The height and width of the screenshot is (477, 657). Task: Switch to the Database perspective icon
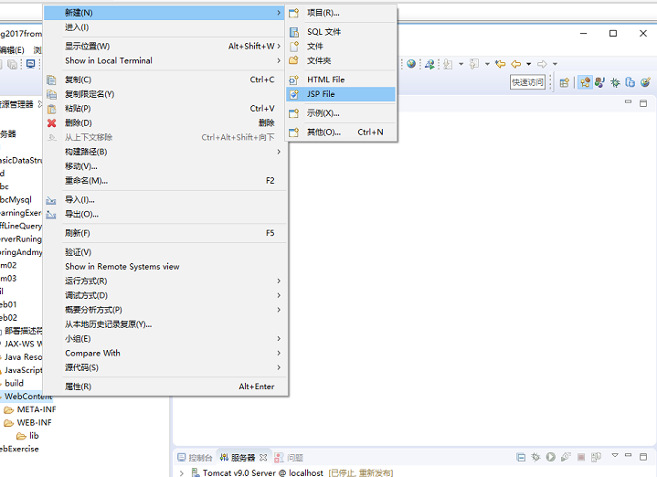click(x=631, y=82)
